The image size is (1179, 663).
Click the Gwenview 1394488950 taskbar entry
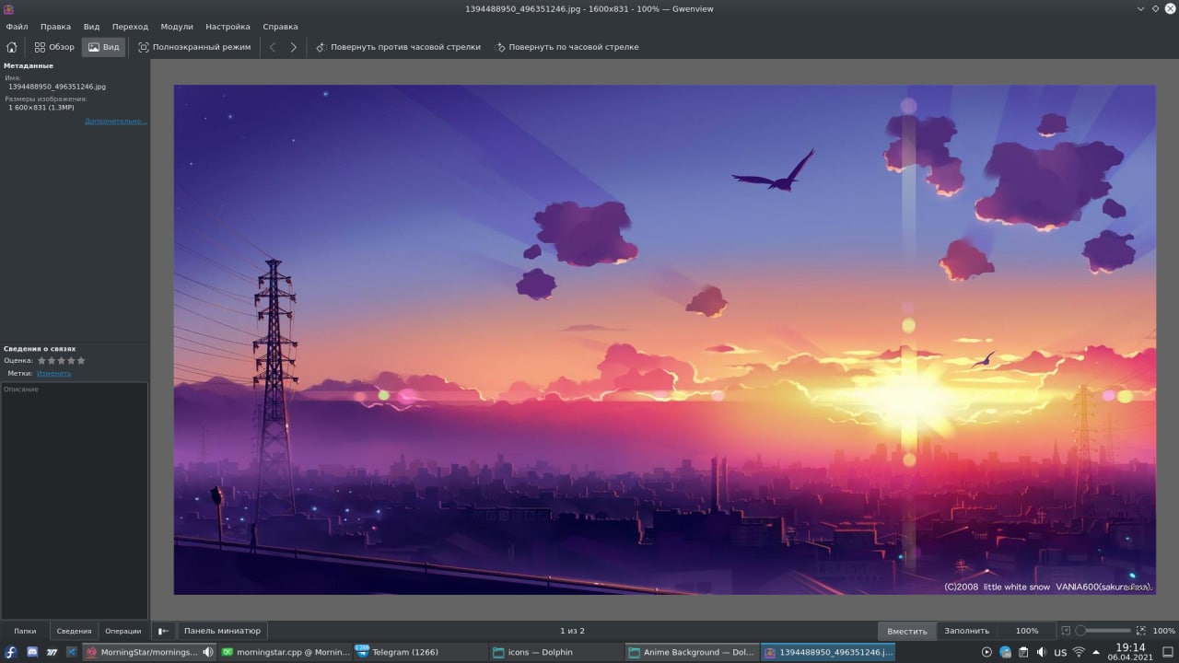828,652
